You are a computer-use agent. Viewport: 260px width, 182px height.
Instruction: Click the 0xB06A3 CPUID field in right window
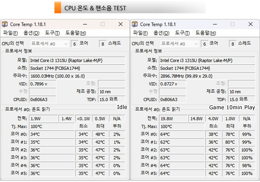pyautogui.click(x=173, y=100)
